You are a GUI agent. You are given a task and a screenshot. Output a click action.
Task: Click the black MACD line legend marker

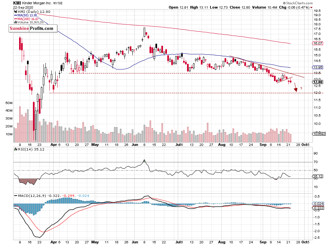coord(15,196)
